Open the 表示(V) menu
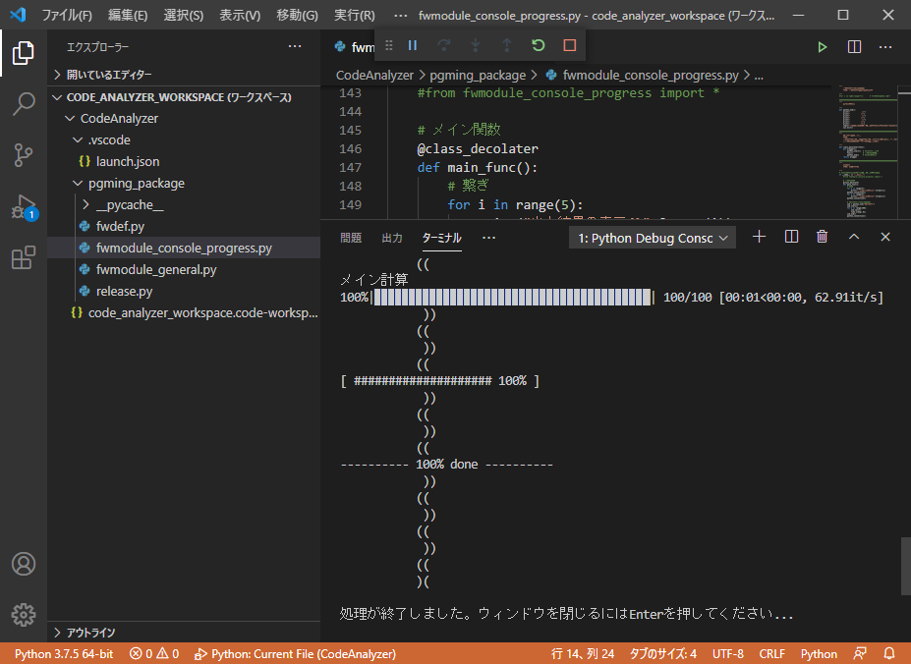Image resolution: width=911 pixels, height=664 pixels. click(x=240, y=15)
